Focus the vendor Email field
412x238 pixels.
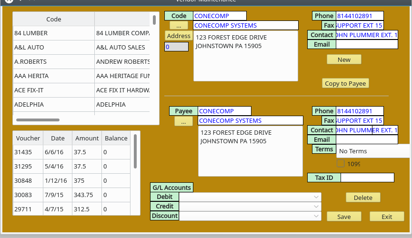coord(367,44)
